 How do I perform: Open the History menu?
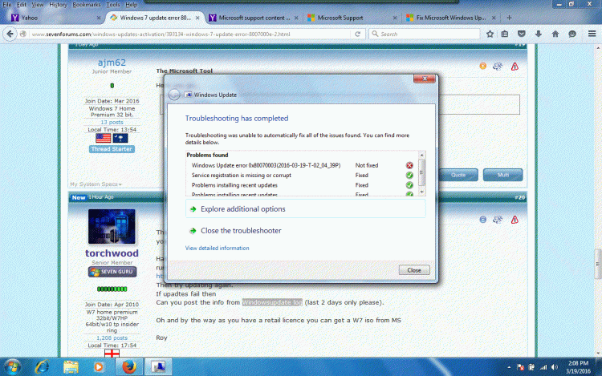point(58,5)
